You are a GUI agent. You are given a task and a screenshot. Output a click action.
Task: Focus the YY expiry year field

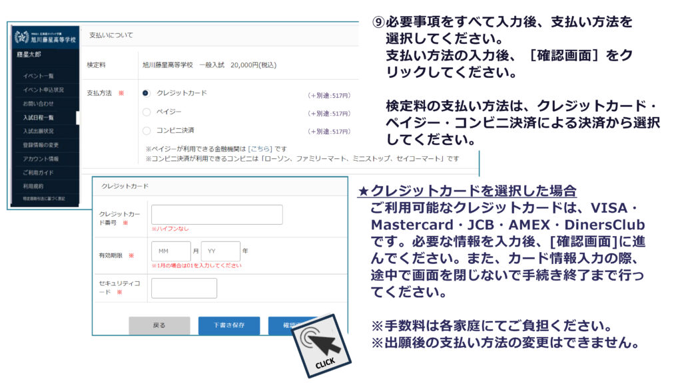pos(220,251)
